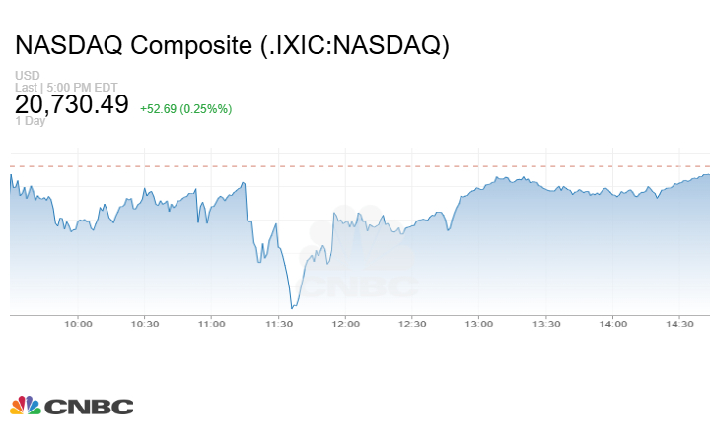This screenshot has width=710, height=443.
Task: Click the 10:30 time axis label
Action: [x=144, y=323]
